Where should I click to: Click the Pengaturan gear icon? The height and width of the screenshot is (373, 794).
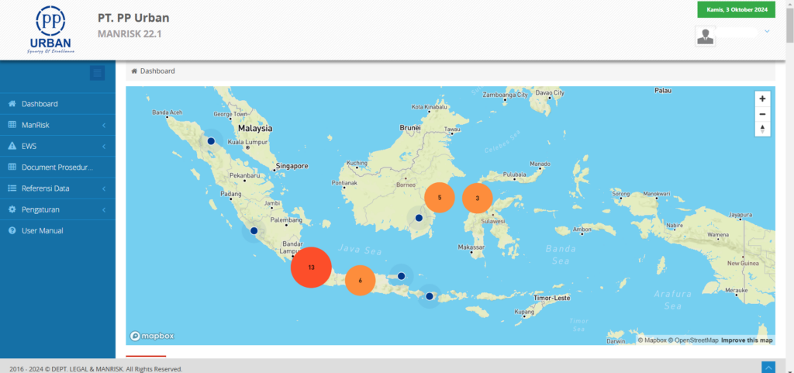point(12,209)
